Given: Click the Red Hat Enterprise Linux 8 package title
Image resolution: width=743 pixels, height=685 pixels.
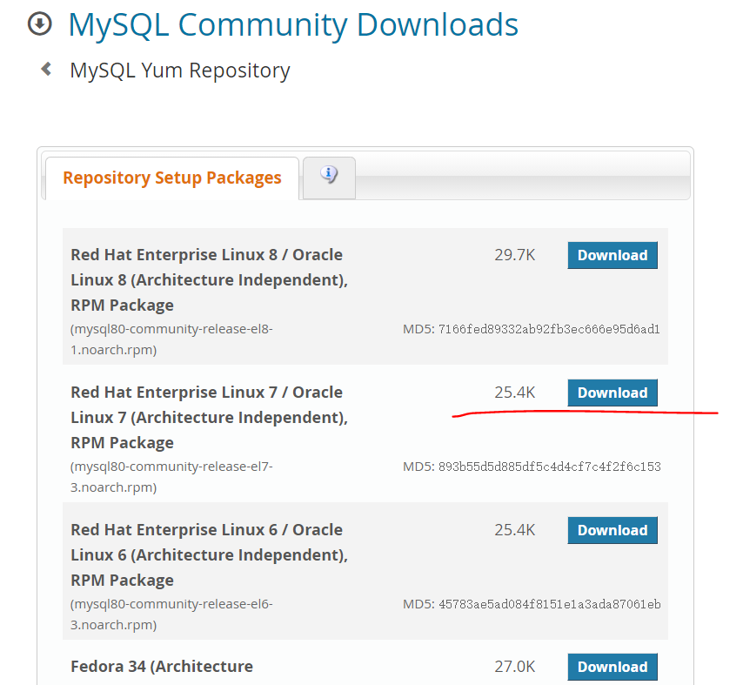Looking at the screenshot, I should [x=209, y=279].
